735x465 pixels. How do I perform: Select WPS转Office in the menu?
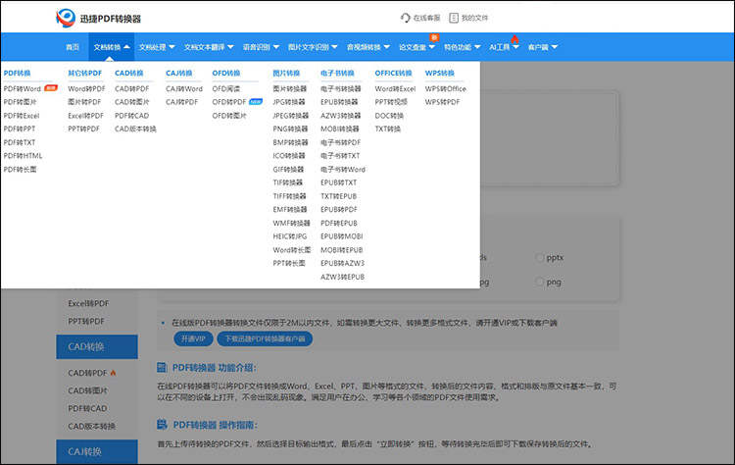coord(445,88)
